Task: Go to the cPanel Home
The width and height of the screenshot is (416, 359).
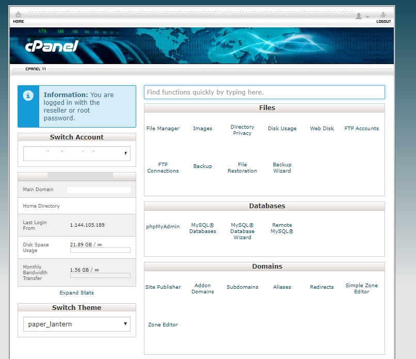Action: click(19, 15)
